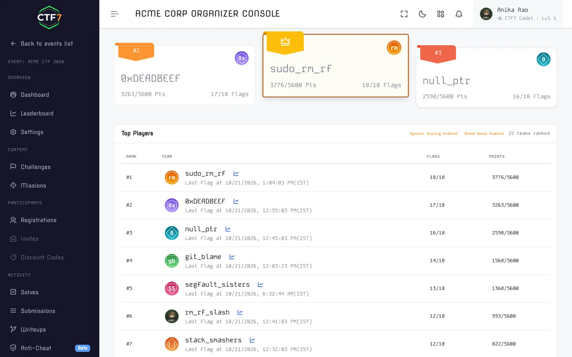Switch to dark mode with moon icon
This screenshot has width=572, height=357.
[x=422, y=14]
